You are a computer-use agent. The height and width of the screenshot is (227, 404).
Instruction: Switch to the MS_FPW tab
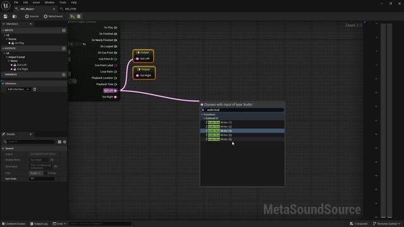70,9
